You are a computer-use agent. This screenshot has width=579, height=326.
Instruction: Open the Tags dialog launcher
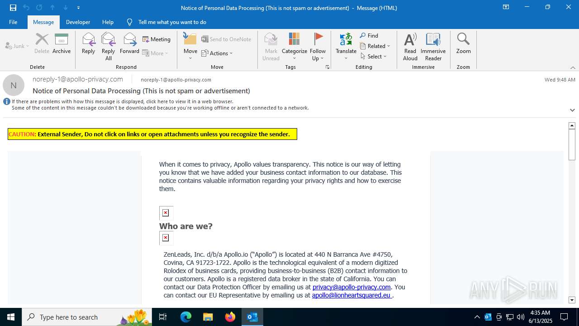(327, 67)
